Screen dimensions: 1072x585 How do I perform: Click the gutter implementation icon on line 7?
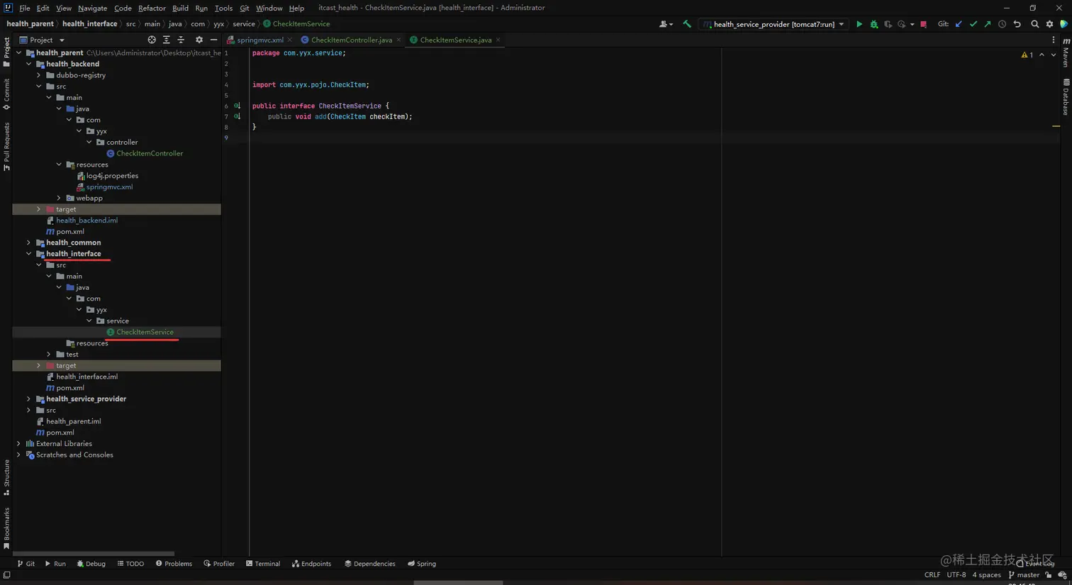[x=237, y=116]
